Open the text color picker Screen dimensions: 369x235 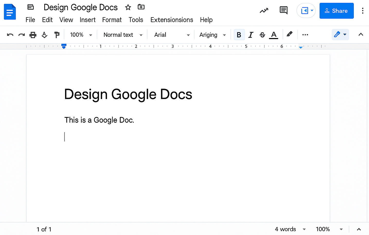click(x=273, y=34)
